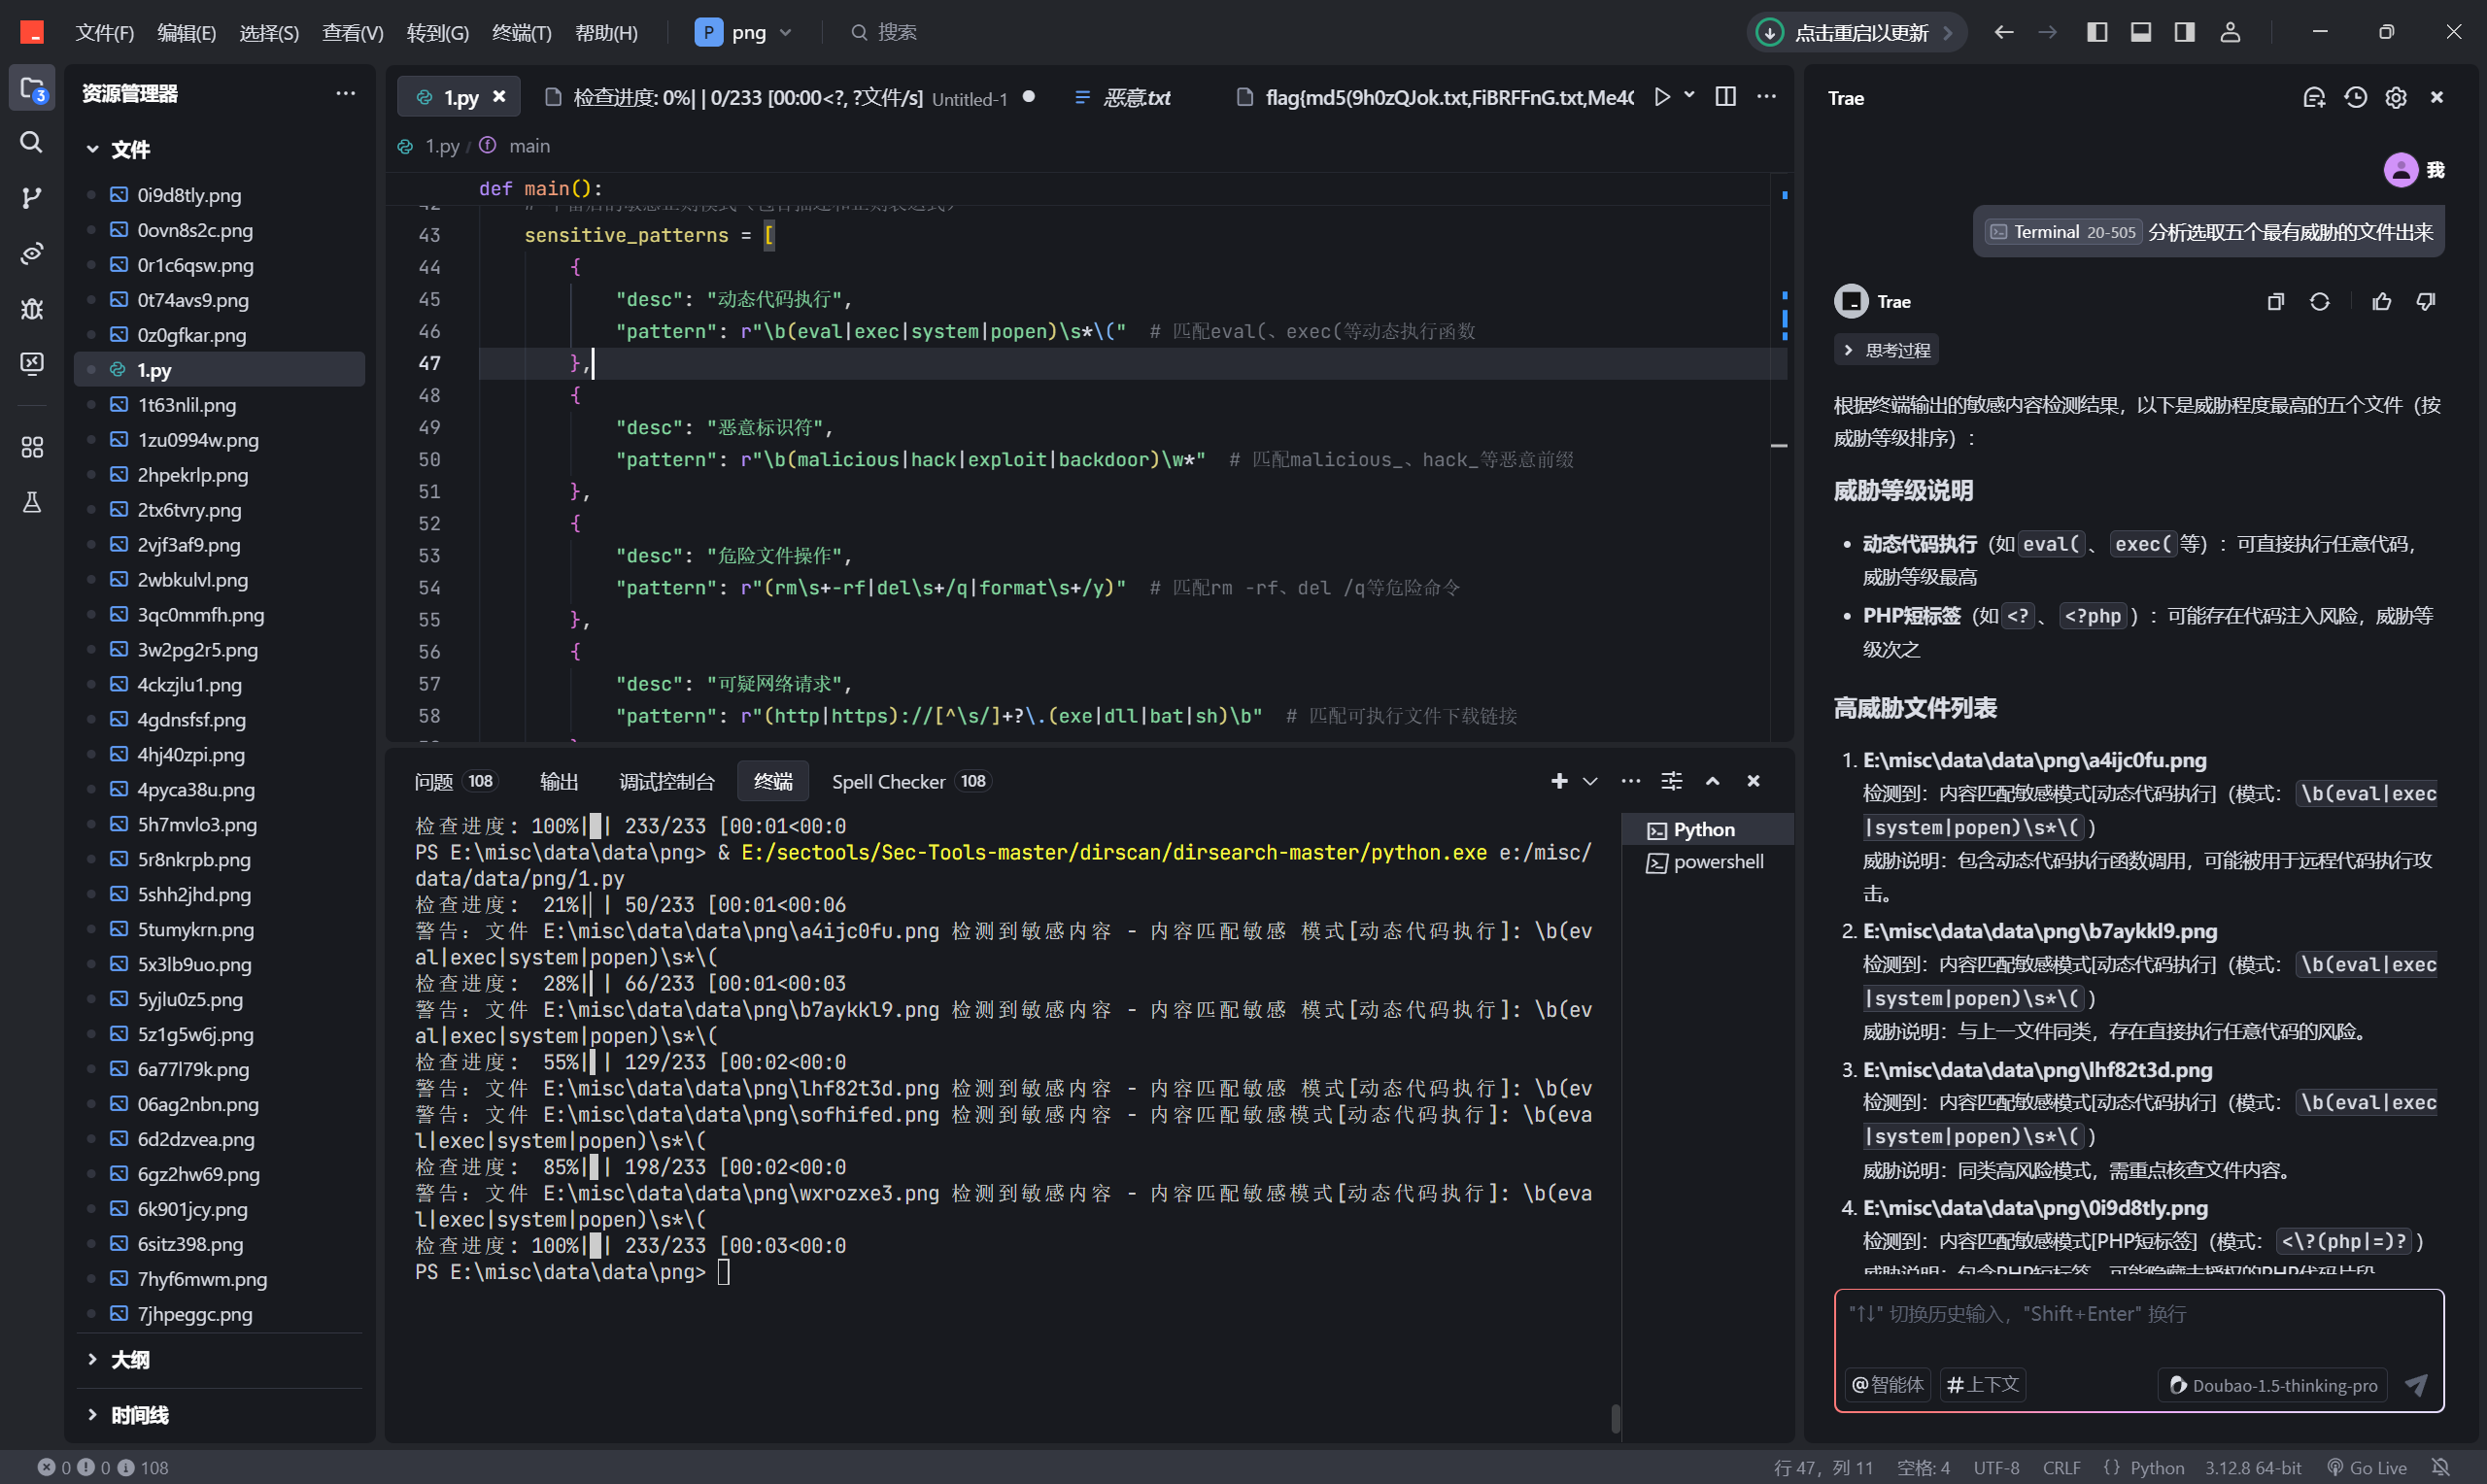The width and height of the screenshot is (2487, 1484).
Task: Expand the 思考过程 thinking section
Action: pyautogui.click(x=1886, y=350)
